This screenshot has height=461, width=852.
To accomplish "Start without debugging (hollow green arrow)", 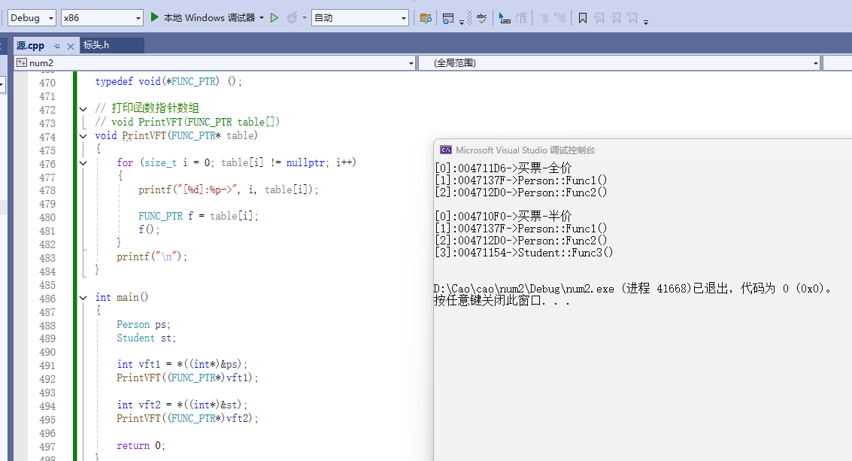I will [274, 18].
